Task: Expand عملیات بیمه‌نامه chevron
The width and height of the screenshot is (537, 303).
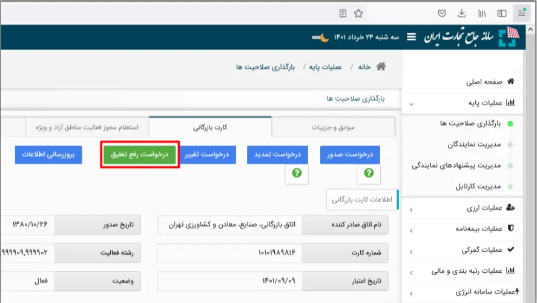Action: click(411, 231)
